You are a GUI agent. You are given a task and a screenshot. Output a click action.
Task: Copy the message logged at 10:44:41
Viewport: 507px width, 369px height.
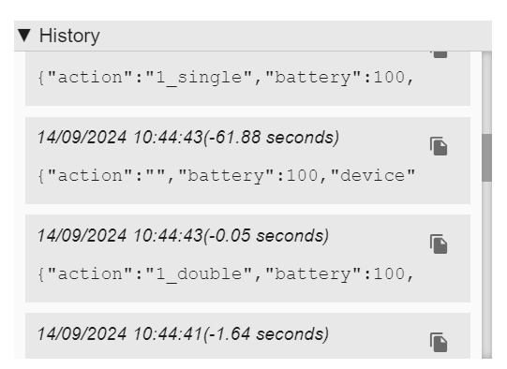(x=439, y=343)
